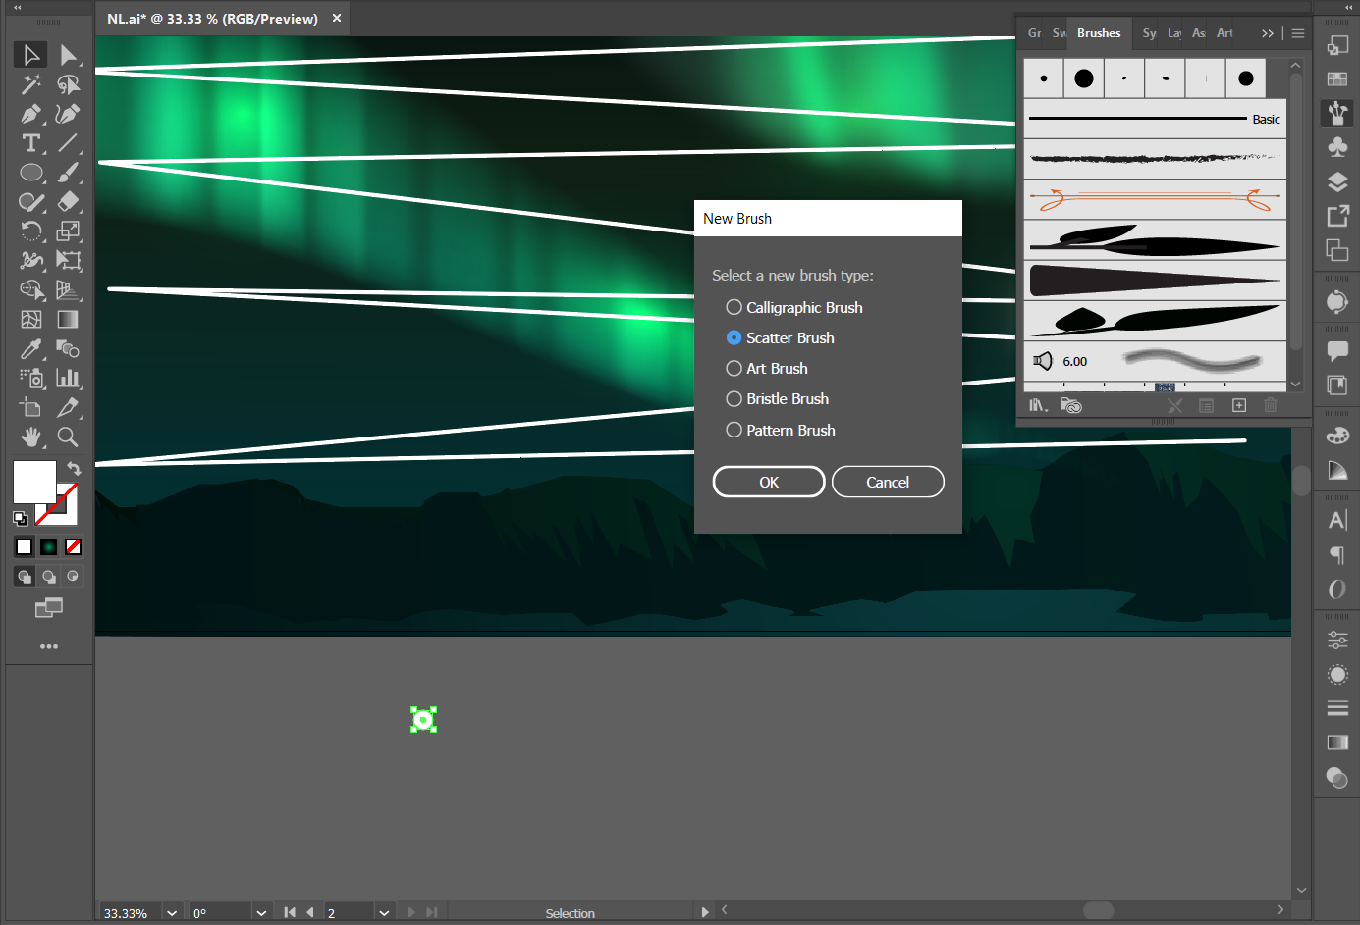Cancel the New Brush dialog
1360x925 pixels.
888,482
